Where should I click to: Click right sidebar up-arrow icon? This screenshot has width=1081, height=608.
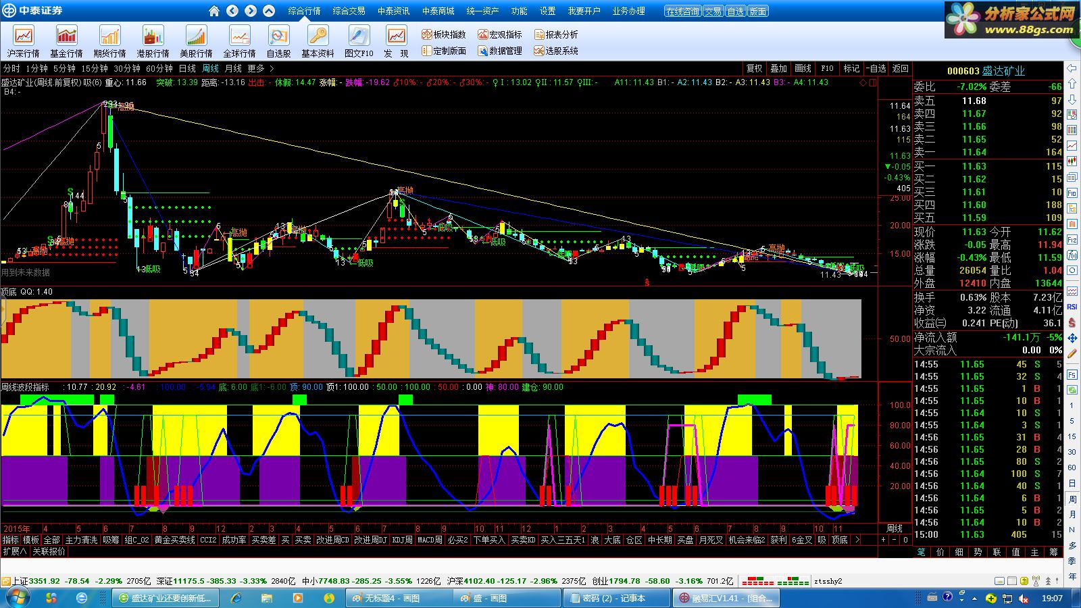click(1072, 84)
